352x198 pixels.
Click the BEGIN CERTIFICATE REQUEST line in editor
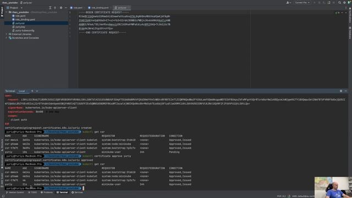(x=104, y=12)
